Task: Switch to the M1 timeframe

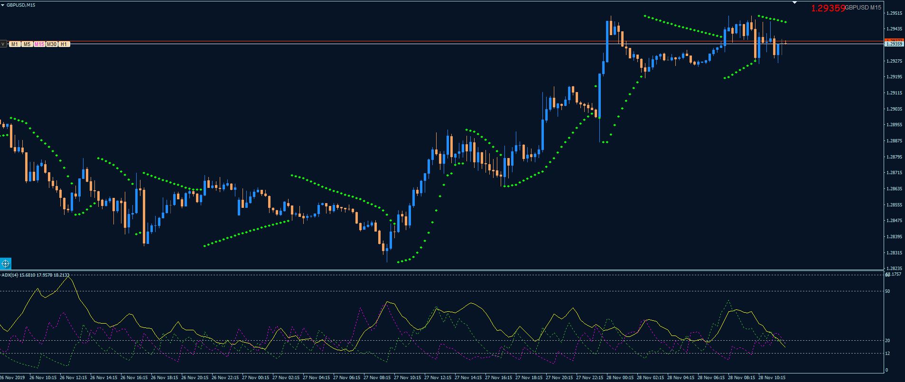Action: tap(15, 44)
